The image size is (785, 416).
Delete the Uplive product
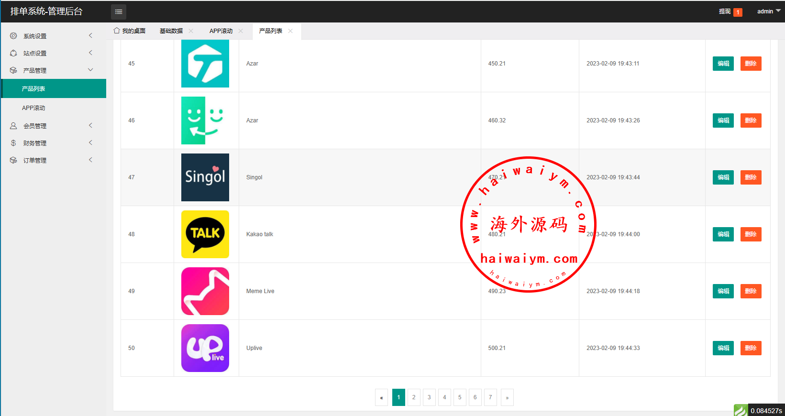[x=751, y=348]
